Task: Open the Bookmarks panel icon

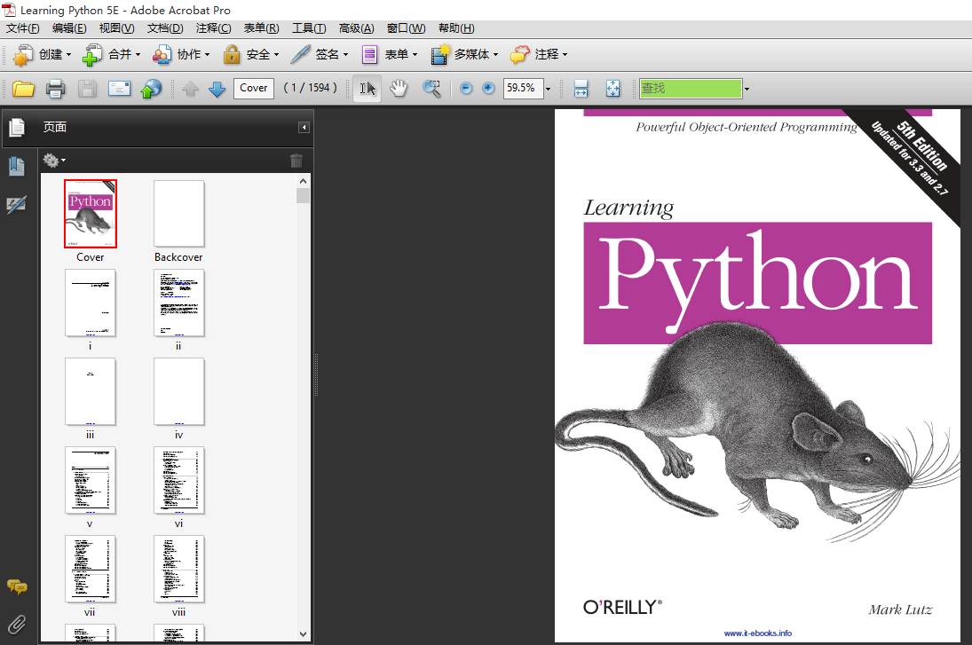Action: tap(17, 166)
